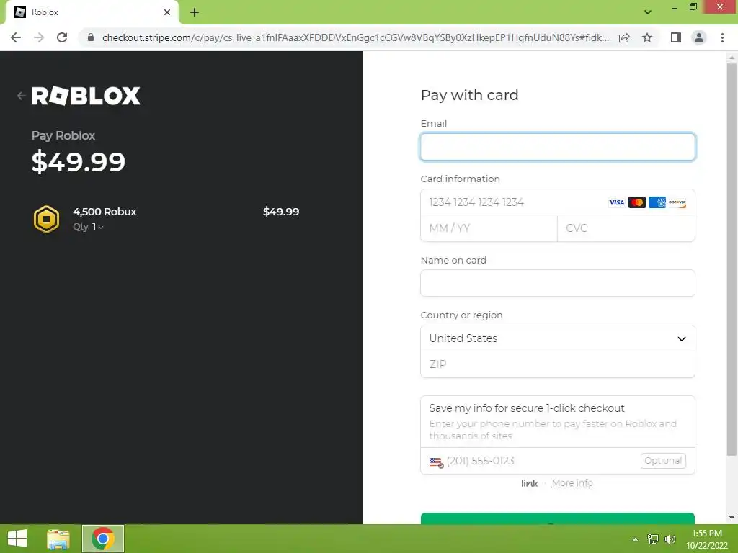Click the Mastercard icon
This screenshot has height=553, width=738.
coord(637,202)
